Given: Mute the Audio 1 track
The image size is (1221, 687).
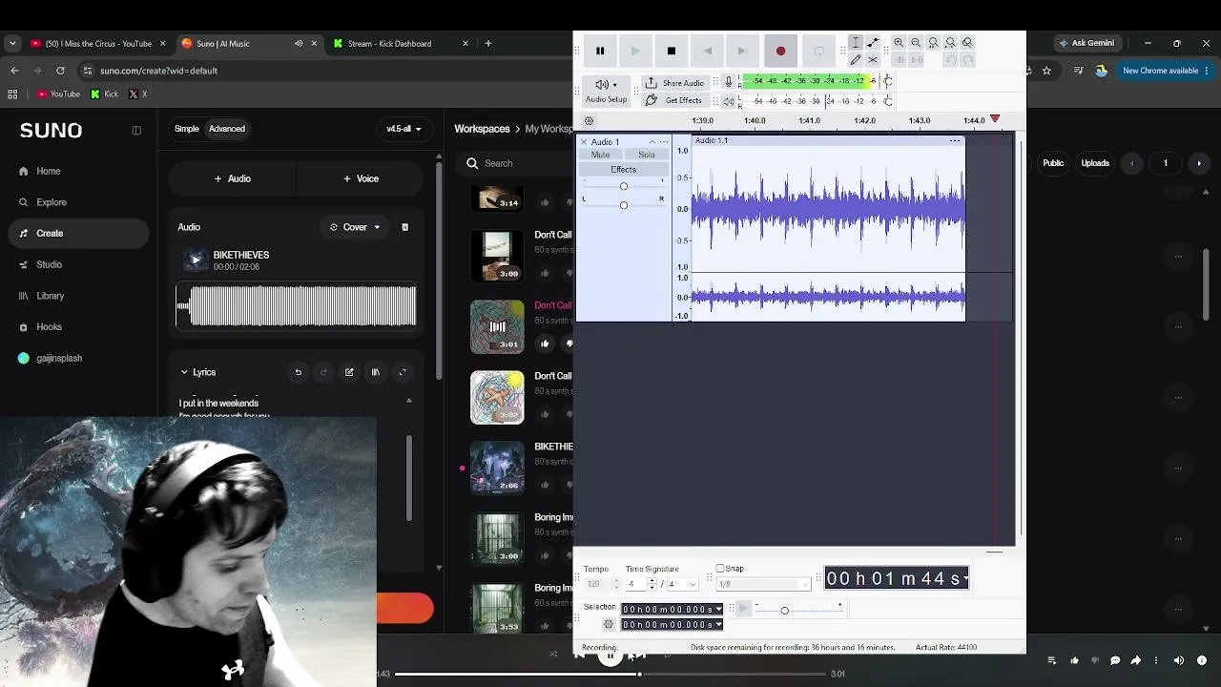Looking at the screenshot, I should tap(600, 155).
